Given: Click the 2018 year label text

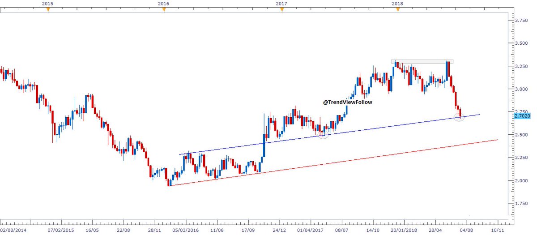Looking at the screenshot, I should click(x=397, y=4).
